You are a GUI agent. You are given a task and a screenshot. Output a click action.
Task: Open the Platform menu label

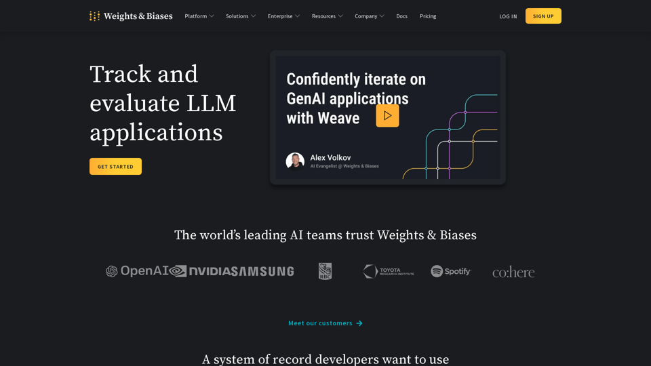195,16
